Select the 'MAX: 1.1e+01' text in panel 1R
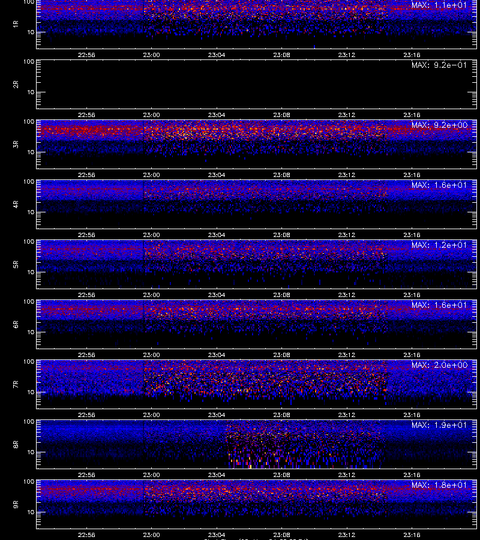The height and width of the screenshot is (540, 480). click(439, 5)
